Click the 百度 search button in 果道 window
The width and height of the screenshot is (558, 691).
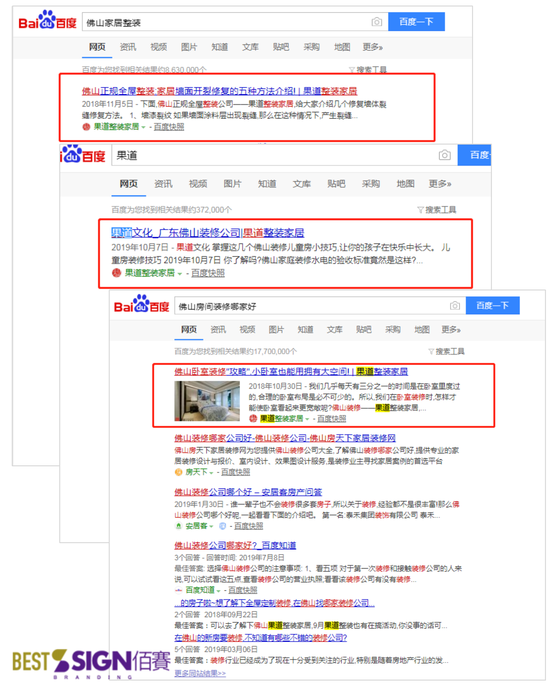[x=474, y=155]
